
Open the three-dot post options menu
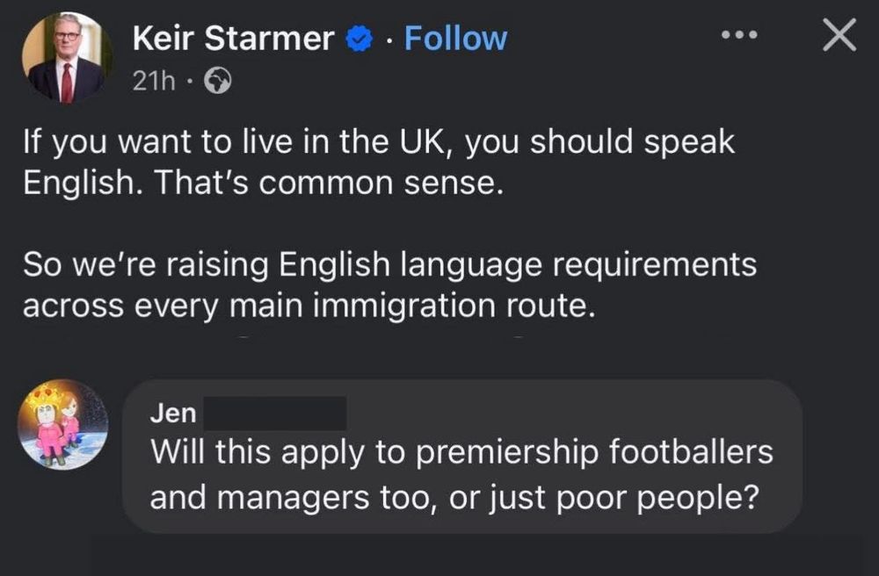tap(738, 35)
